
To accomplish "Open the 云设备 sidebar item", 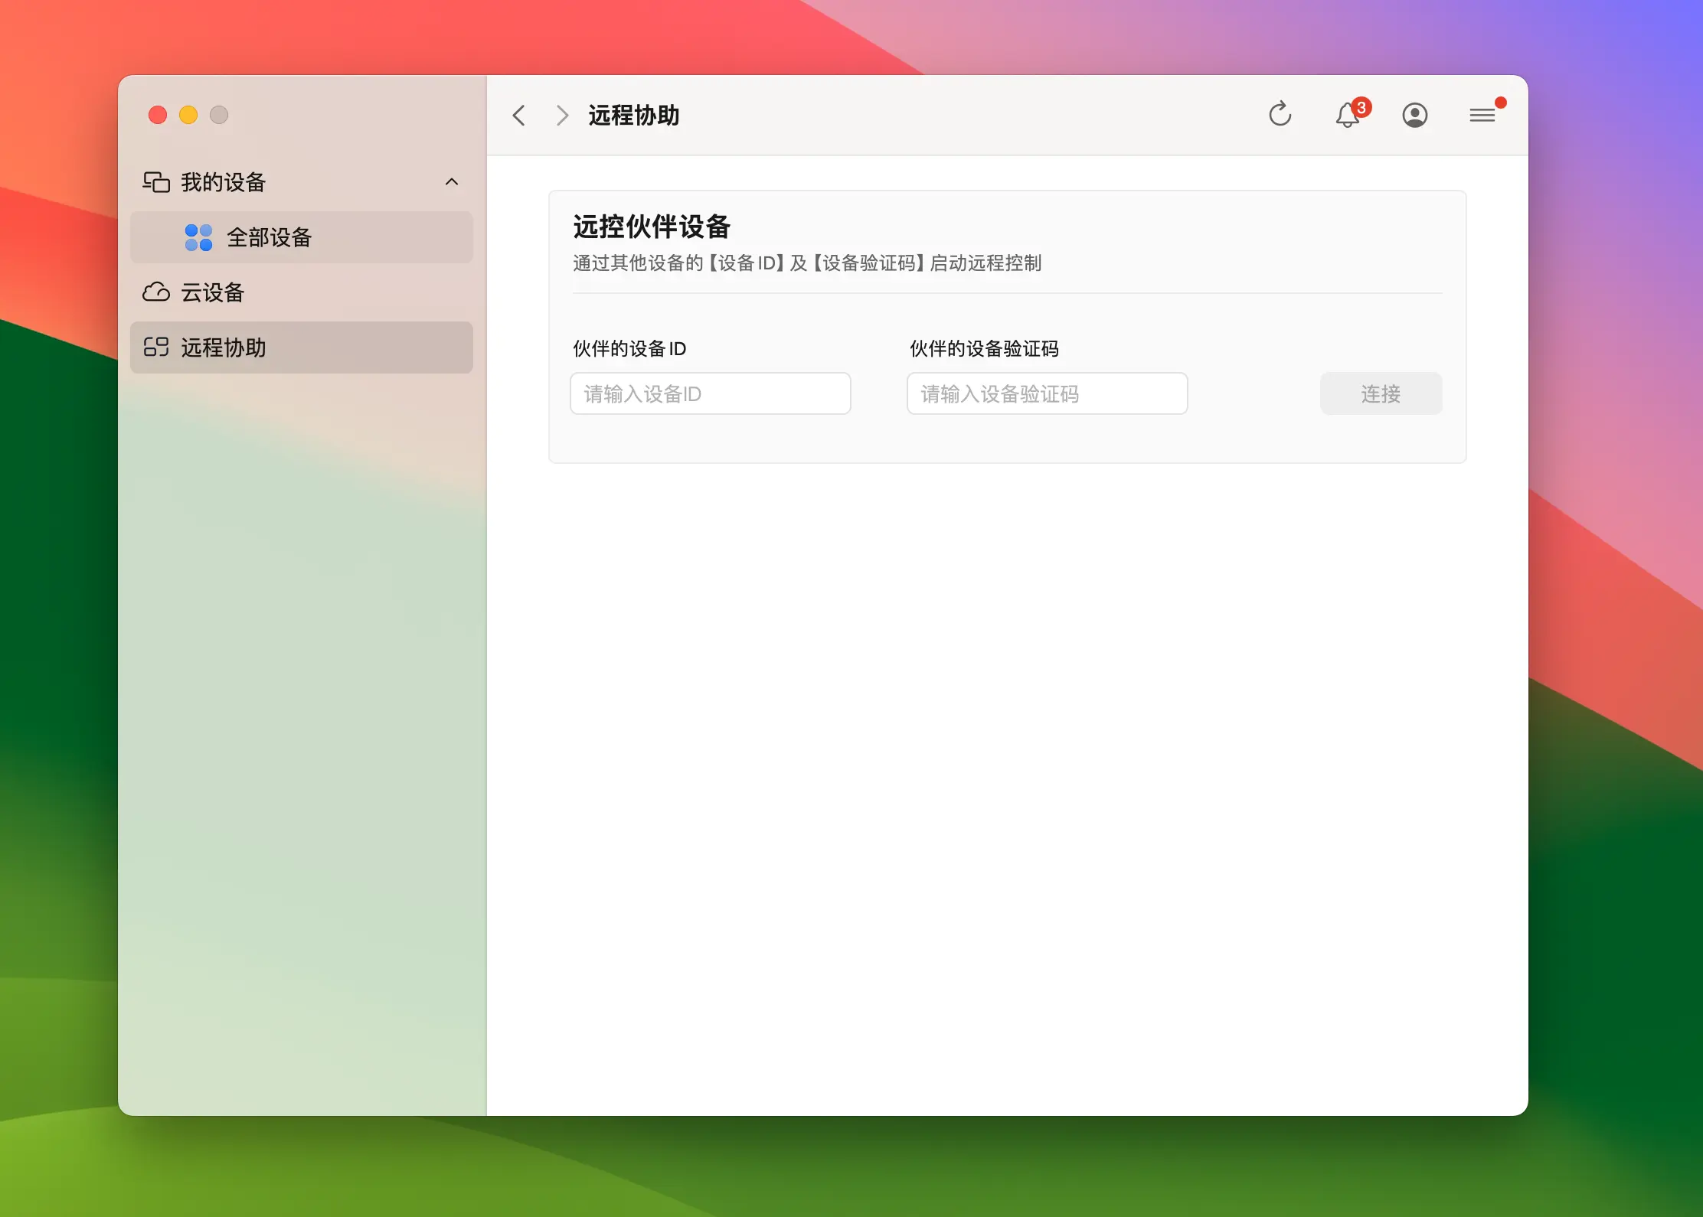I will (213, 292).
